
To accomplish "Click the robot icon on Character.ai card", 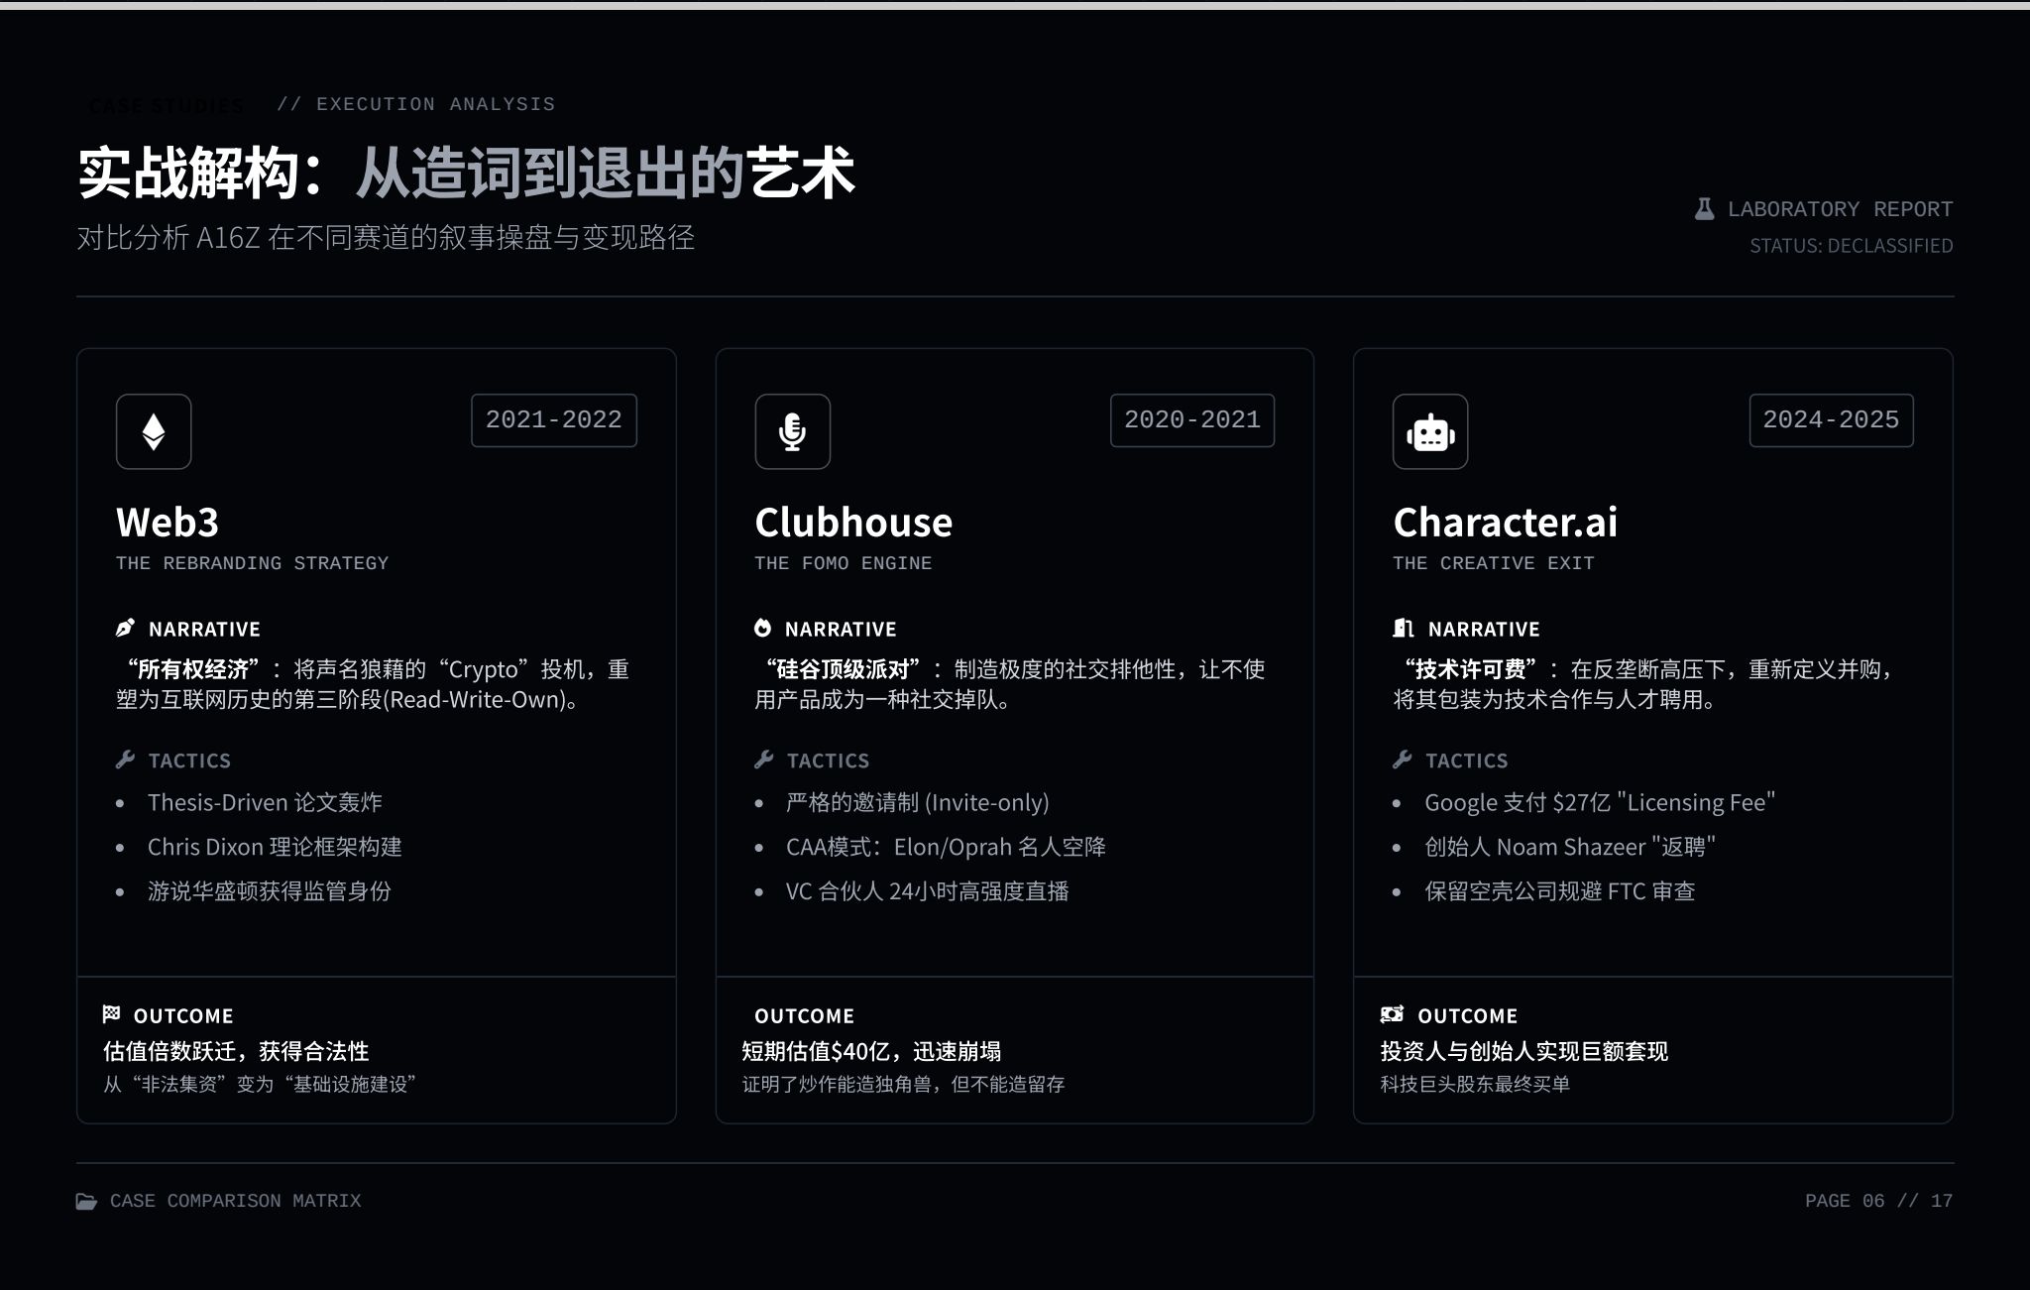I will click(1429, 432).
